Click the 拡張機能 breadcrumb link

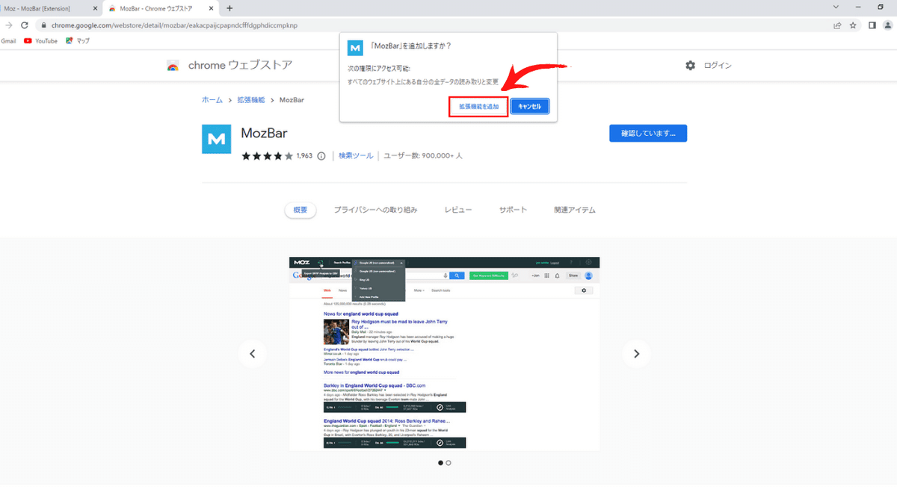[x=251, y=99]
